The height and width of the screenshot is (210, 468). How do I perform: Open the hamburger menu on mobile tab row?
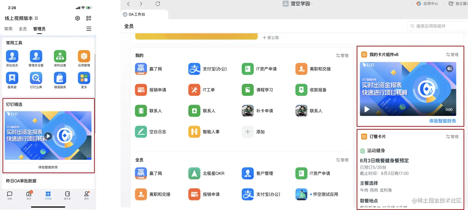tap(89, 29)
